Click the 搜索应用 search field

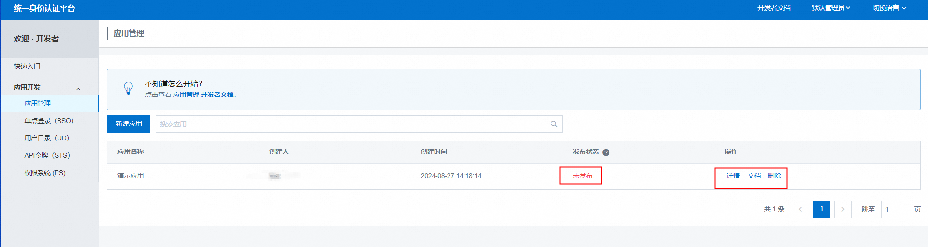353,124
